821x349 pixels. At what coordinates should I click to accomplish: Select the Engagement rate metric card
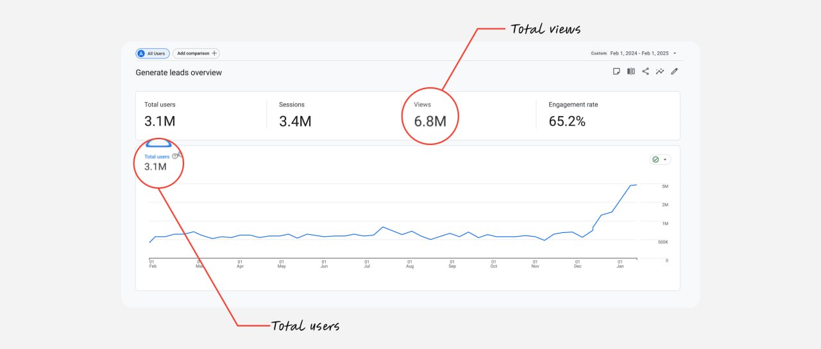click(607, 115)
